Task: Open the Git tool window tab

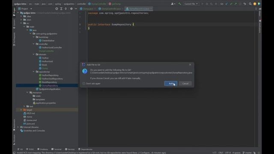Action: (x=20, y=149)
